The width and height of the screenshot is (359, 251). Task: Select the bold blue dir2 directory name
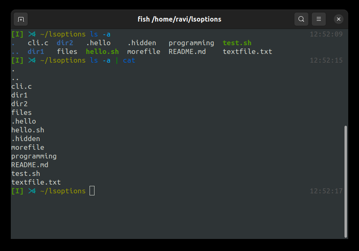(65, 43)
